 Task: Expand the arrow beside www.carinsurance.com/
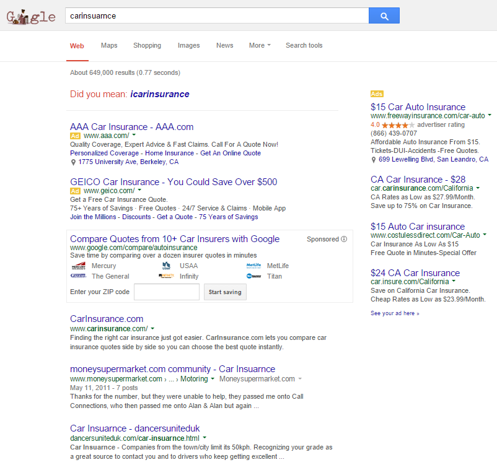point(153,329)
